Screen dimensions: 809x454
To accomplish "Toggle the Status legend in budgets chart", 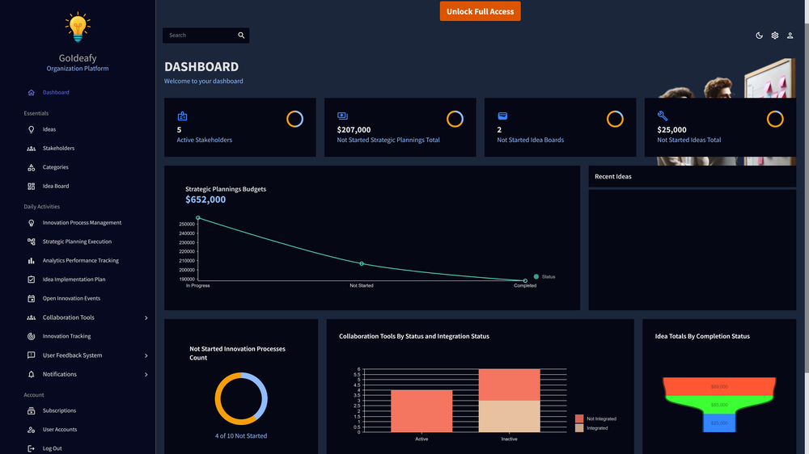I will click(544, 277).
